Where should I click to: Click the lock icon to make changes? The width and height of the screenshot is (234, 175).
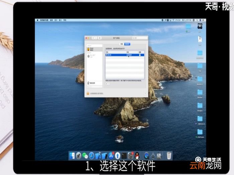pos(88,93)
